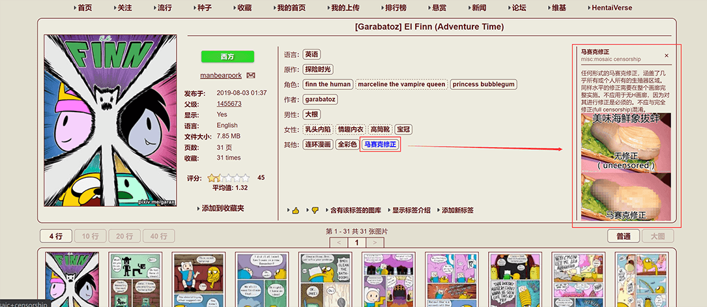Open the 收藏 navigation item
Screen dimensions: 707x307
[245, 8]
